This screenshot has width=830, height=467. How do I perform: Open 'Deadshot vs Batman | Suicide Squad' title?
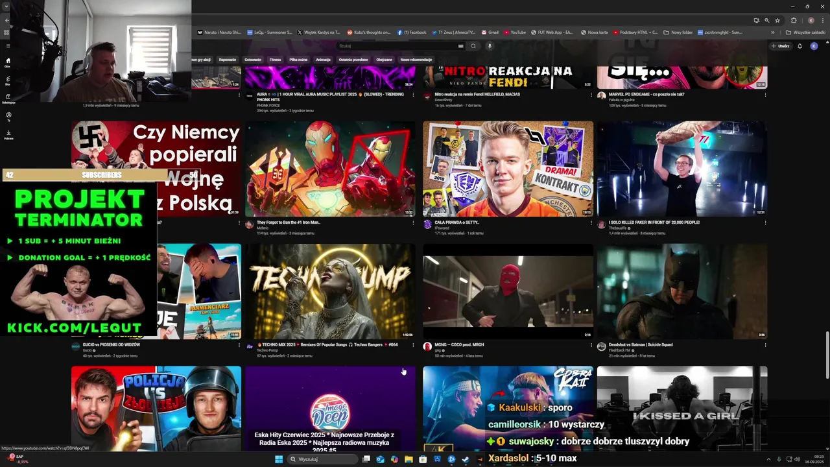(x=641, y=344)
